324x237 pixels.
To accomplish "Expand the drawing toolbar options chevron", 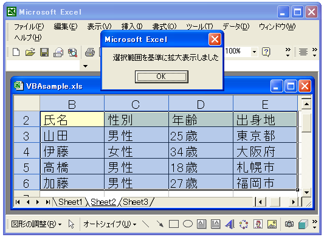I will (x=314, y=224).
